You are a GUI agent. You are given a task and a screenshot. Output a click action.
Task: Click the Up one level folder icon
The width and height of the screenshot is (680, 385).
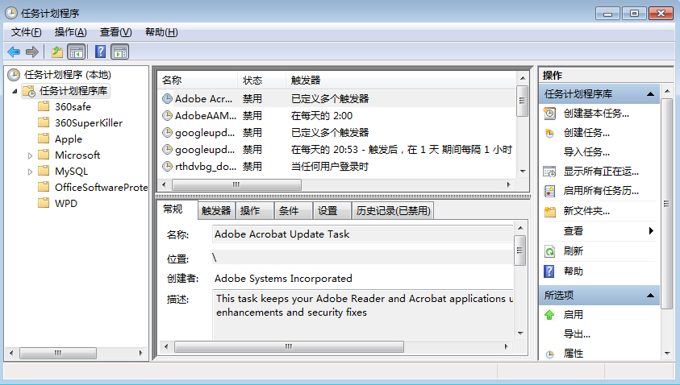[x=57, y=52]
